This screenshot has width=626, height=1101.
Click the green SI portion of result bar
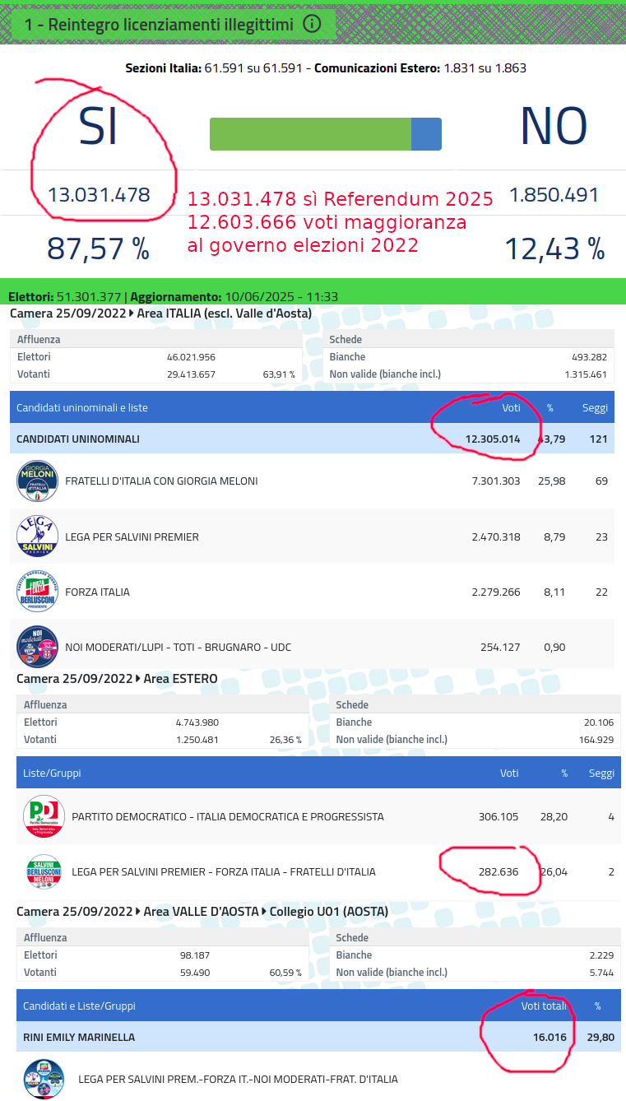[310, 134]
